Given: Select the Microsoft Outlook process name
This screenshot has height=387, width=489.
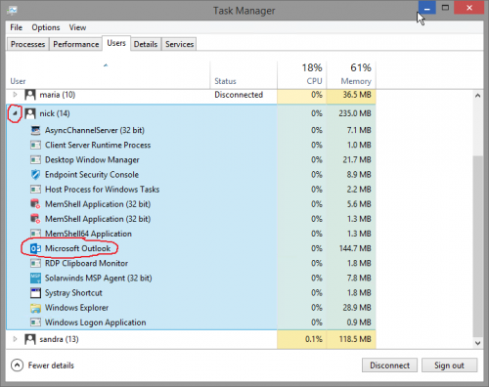Looking at the screenshot, I should (77, 248).
